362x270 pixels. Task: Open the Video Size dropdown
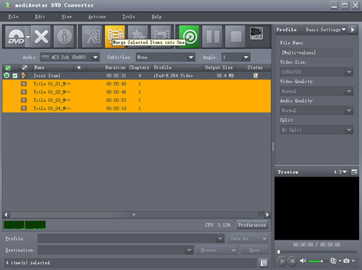316,72
